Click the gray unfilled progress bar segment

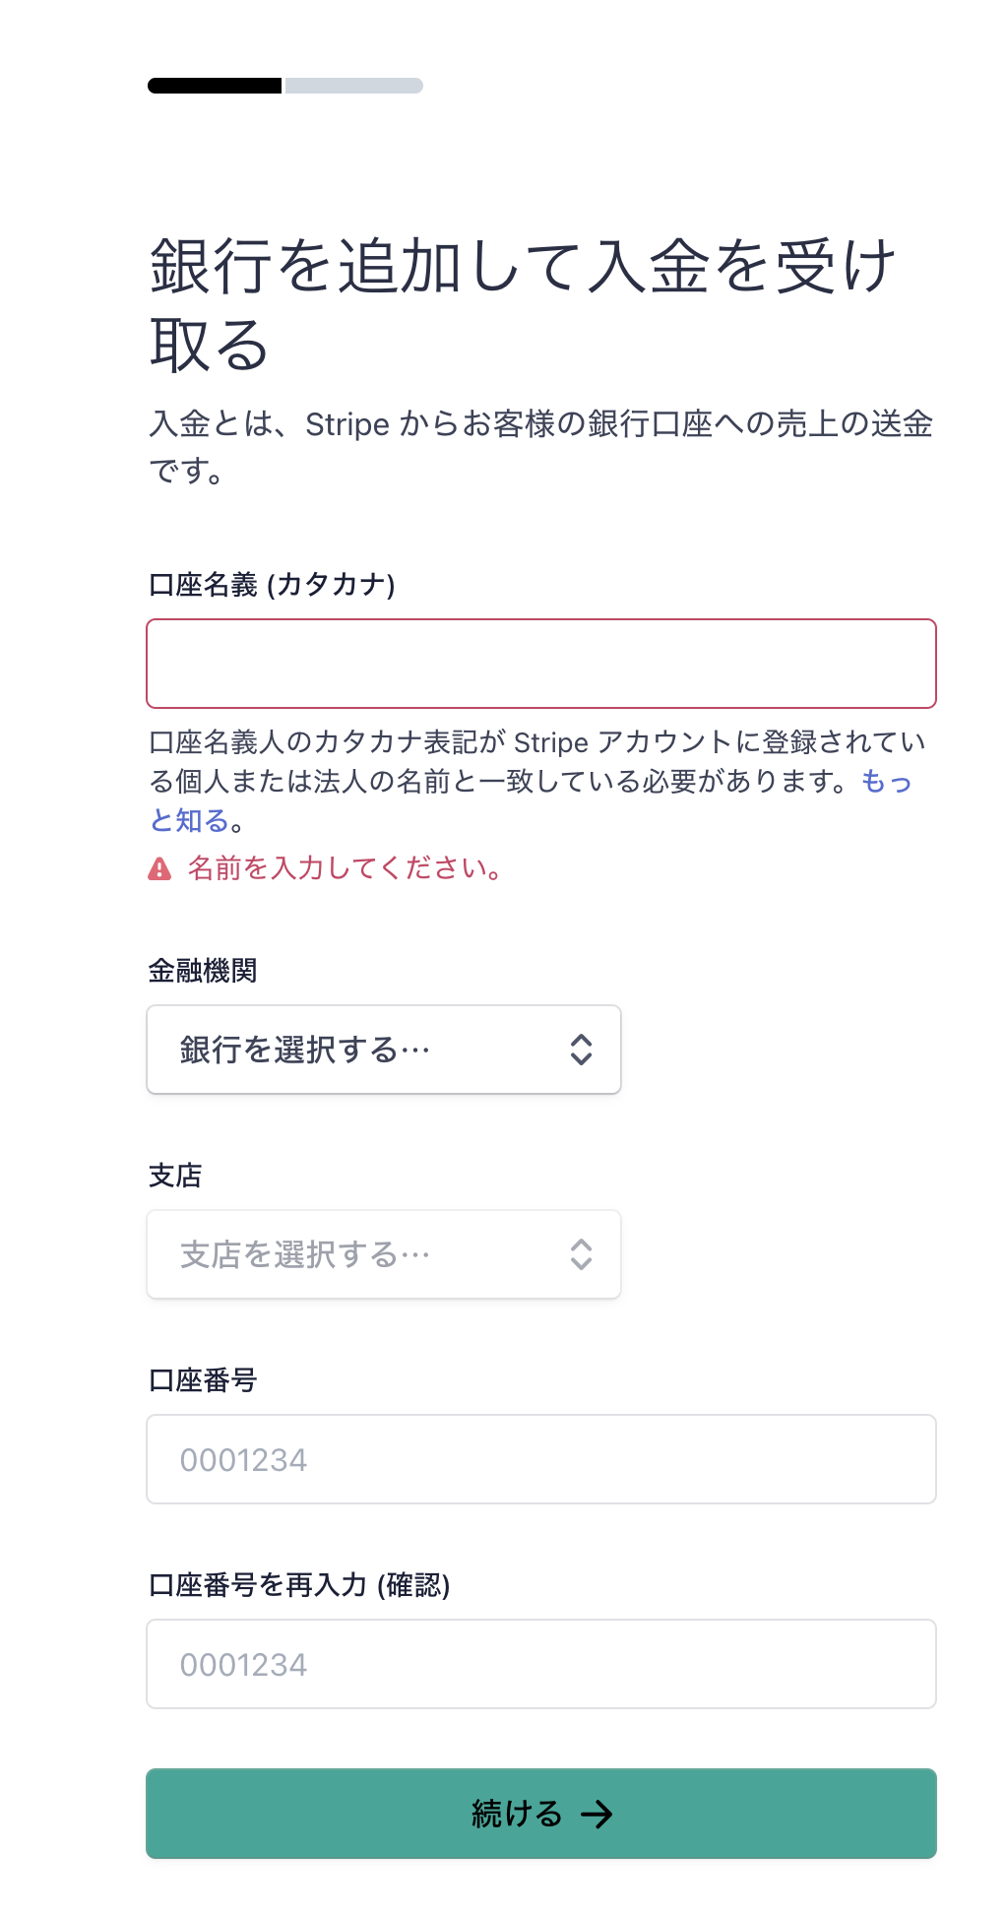coord(354,86)
